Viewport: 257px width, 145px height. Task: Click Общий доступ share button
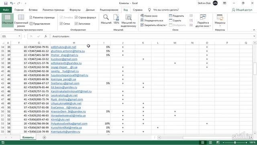[242, 10]
